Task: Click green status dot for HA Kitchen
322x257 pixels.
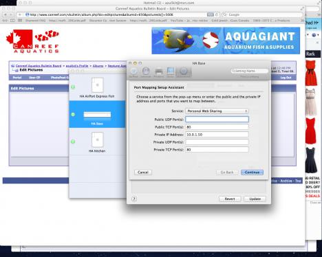Action: [73, 142]
